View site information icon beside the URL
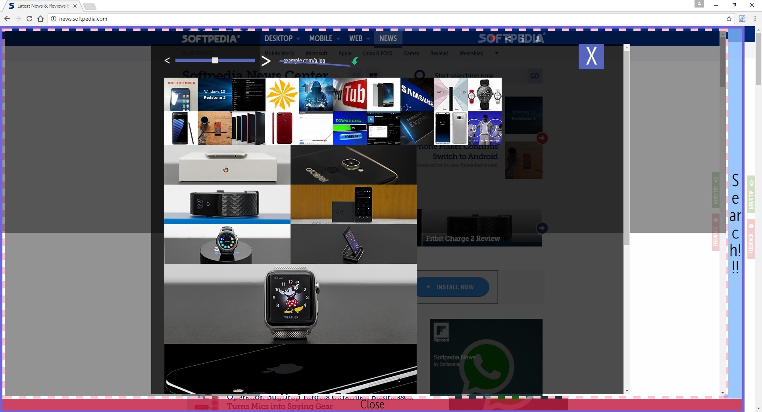Viewport: 762px width, 412px height. click(54, 19)
